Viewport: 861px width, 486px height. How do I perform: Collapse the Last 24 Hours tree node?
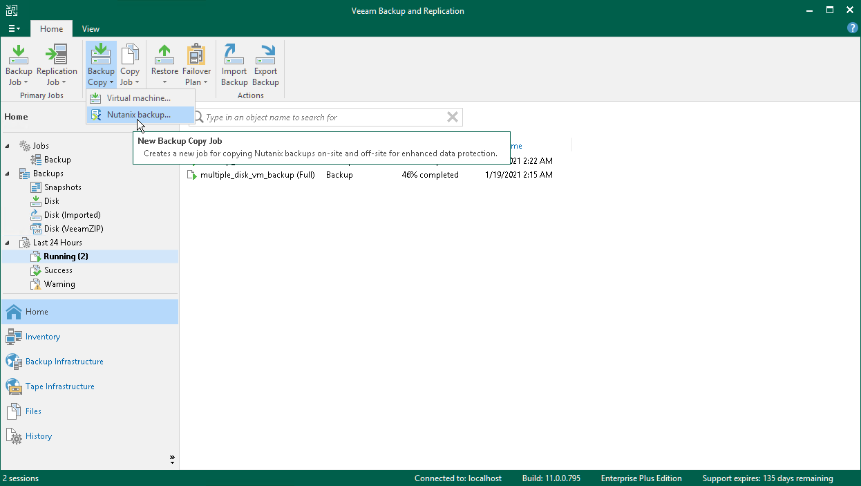coord(8,243)
